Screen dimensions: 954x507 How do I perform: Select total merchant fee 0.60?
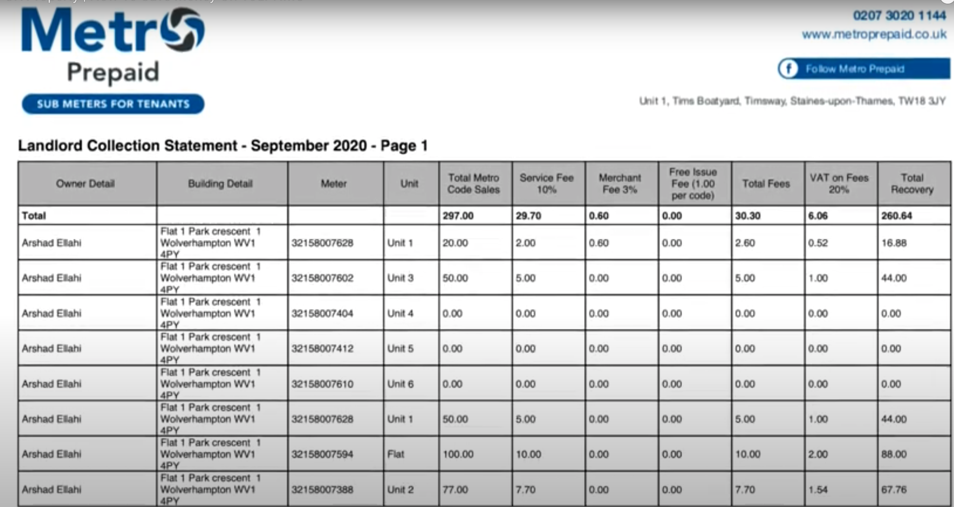[x=599, y=216]
